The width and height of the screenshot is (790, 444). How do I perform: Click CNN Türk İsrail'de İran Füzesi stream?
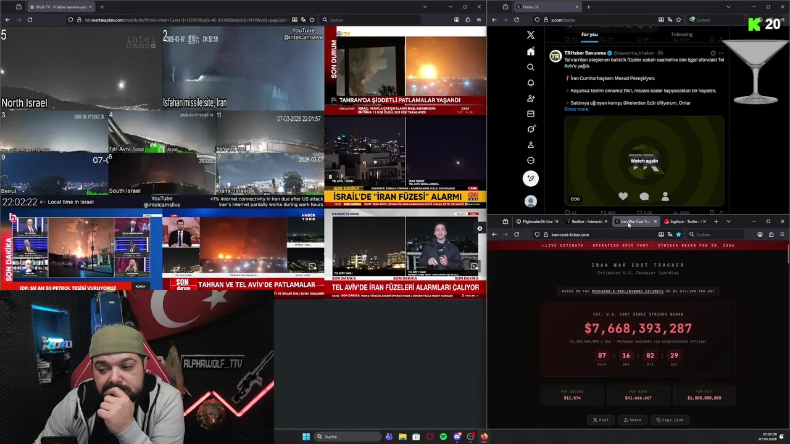[405, 161]
